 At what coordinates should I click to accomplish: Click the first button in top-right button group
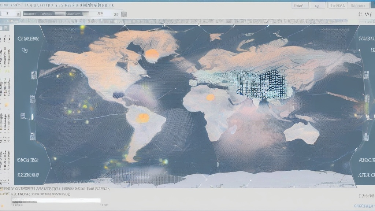click(299, 5)
